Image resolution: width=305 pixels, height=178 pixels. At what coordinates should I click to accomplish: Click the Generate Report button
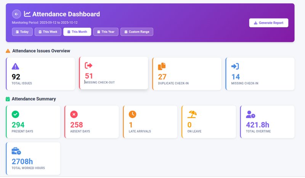tap(269, 23)
